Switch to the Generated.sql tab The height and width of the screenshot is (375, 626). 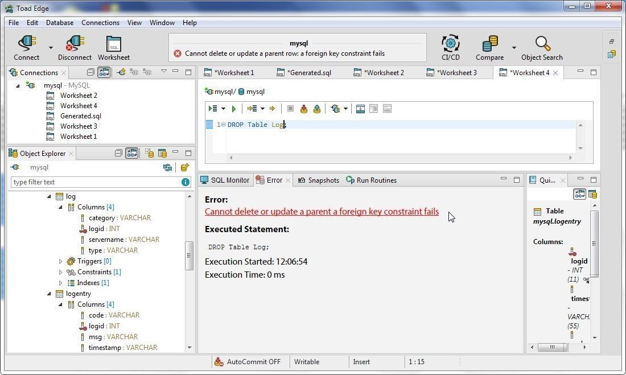tap(304, 73)
